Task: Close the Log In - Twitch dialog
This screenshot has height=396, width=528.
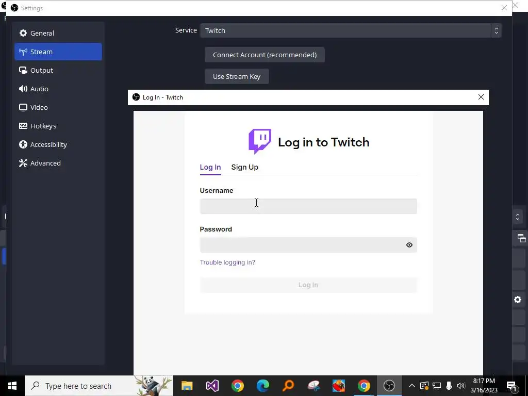Action: 481,97
